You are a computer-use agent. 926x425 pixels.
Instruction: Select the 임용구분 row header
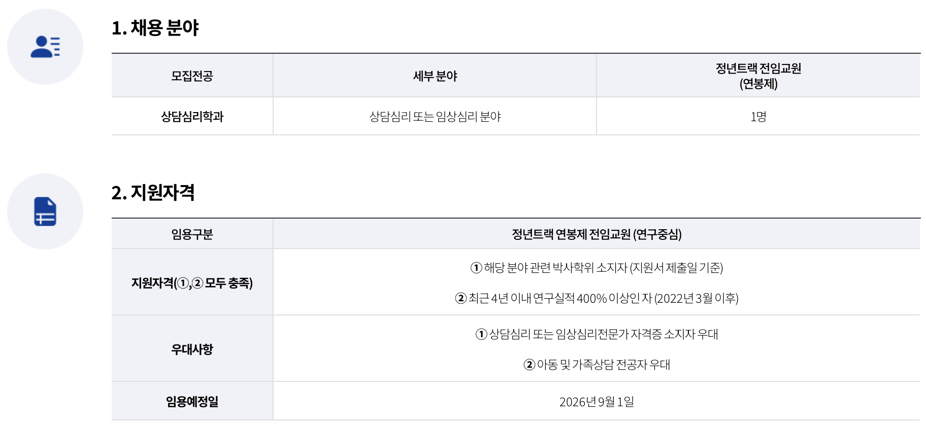(192, 234)
